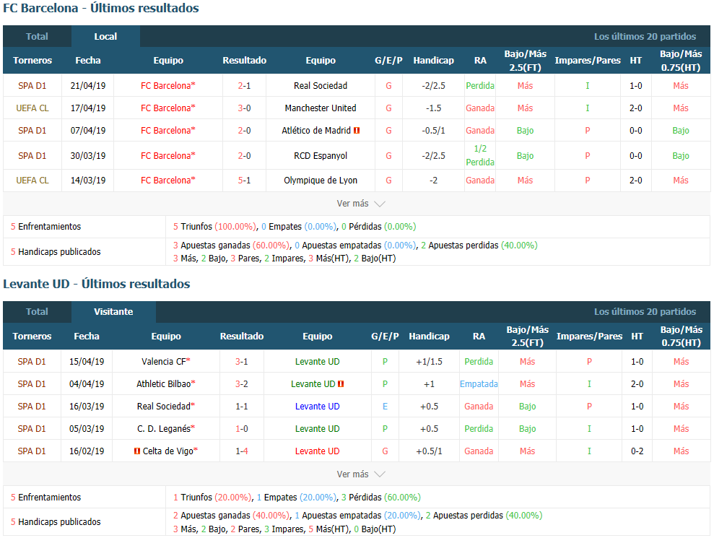Open Manchester United team link
Image resolution: width=714 pixels, height=538 pixels.
tap(321, 108)
